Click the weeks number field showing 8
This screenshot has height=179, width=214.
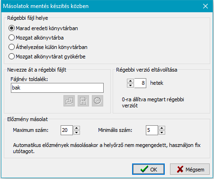pos(140,83)
